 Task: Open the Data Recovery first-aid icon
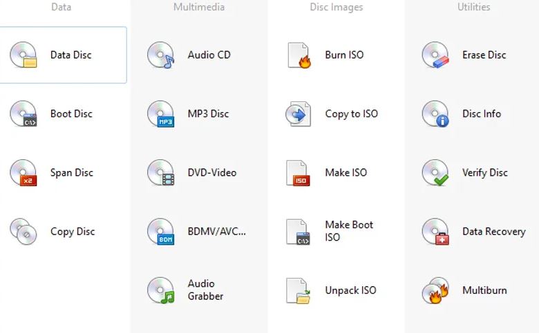[435, 232]
